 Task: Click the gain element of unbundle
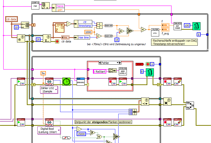coord(60,10)
